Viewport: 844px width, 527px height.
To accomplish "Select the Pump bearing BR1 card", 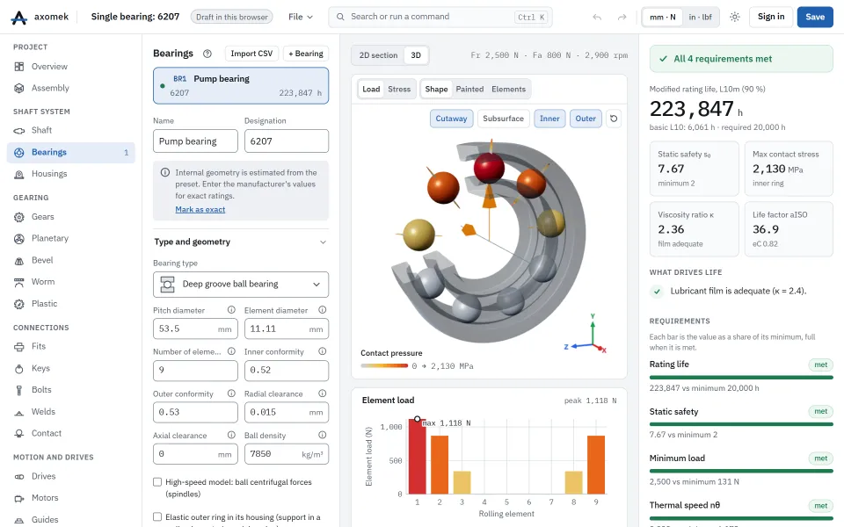I will coord(241,85).
